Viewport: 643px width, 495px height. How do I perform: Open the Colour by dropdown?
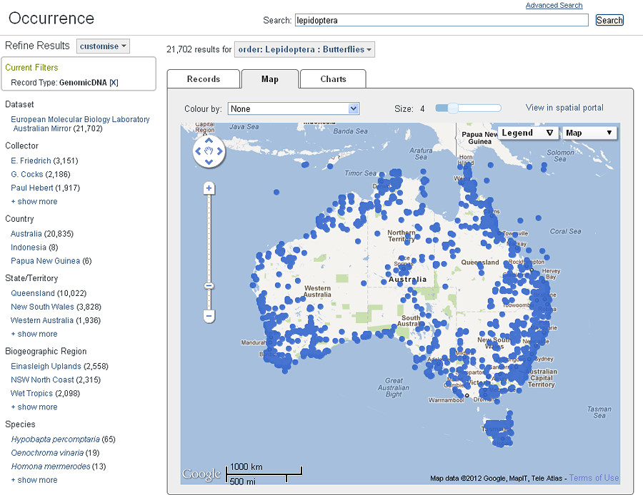tap(294, 108)
